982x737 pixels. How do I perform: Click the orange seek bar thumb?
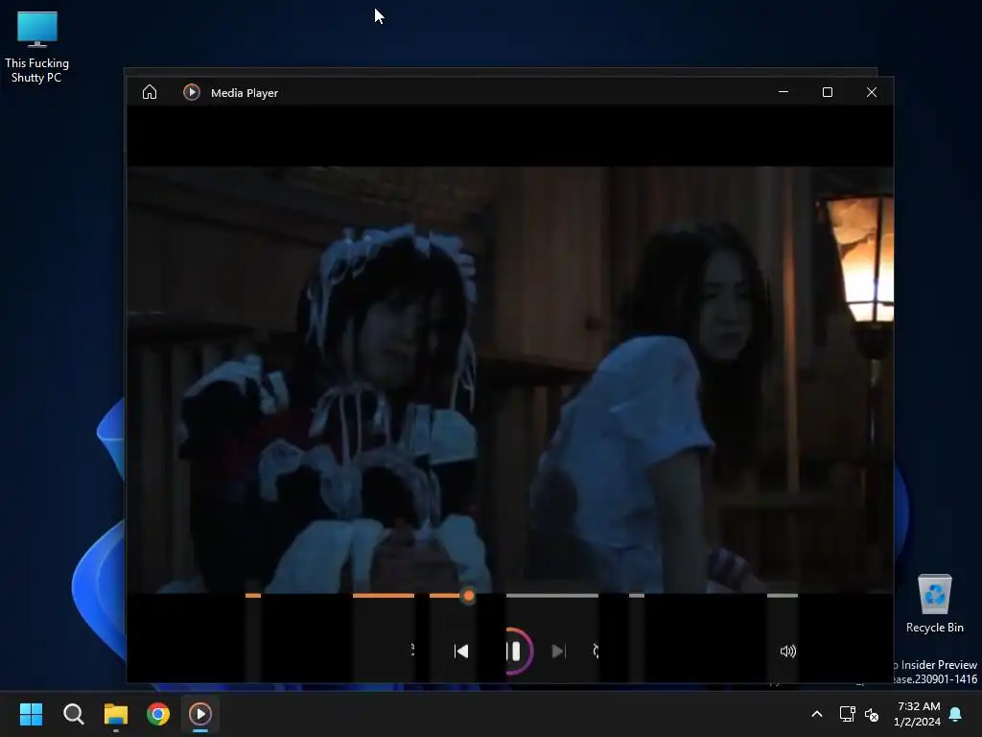(x=468, y=596)
